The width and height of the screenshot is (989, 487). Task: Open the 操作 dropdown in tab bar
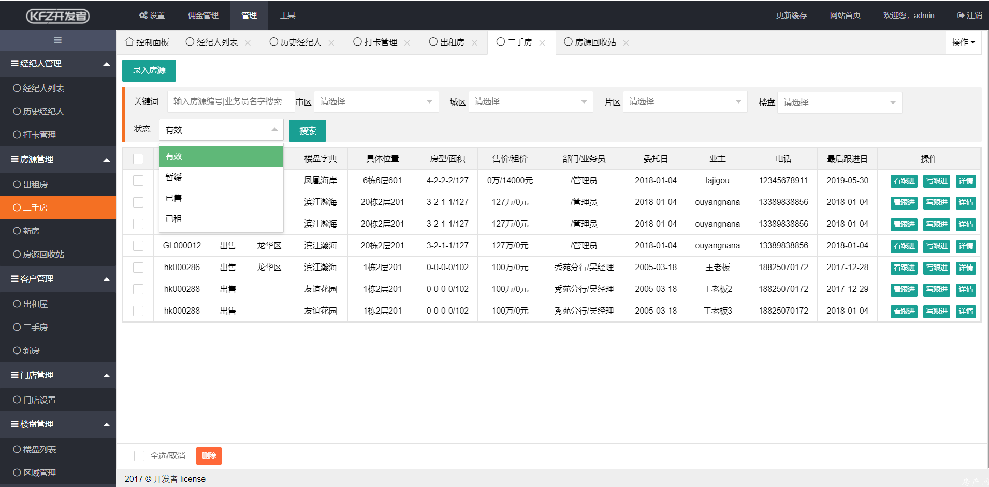[x=963, y=42]
